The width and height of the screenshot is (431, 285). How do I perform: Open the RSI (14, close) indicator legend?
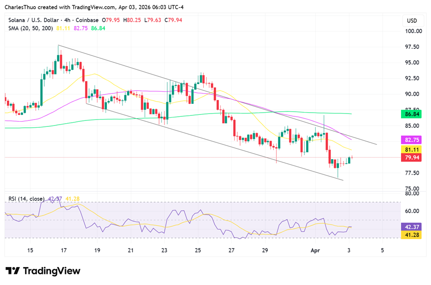[27, 199]
